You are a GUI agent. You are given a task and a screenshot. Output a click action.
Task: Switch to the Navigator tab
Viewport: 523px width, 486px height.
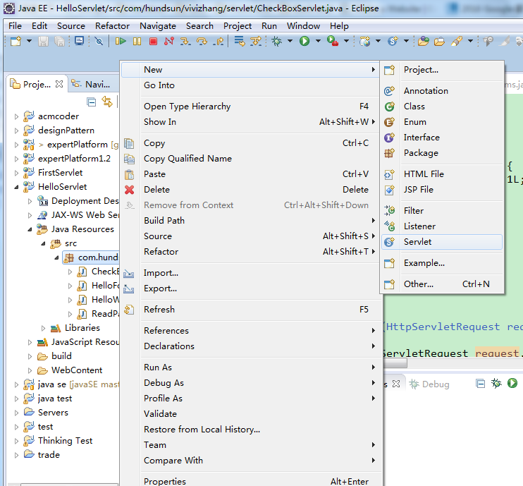point(93,85)
